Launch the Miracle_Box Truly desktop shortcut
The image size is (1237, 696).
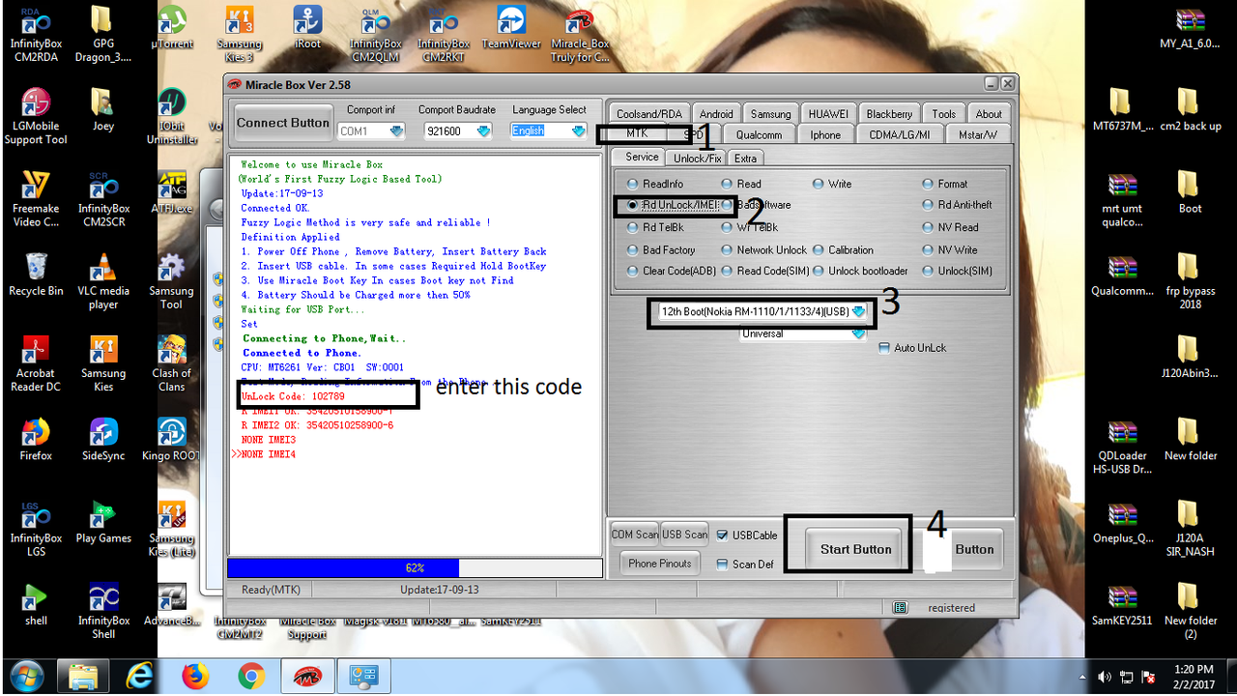coord(580,34)
